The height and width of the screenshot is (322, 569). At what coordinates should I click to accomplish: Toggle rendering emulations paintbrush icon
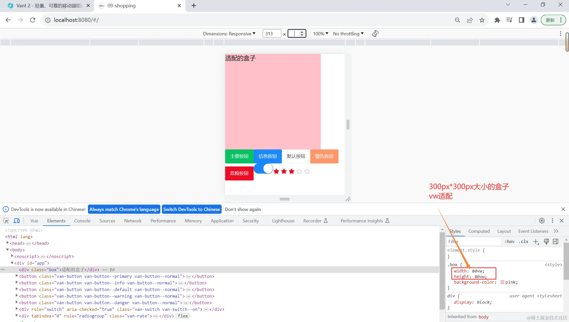[x=546, y=241]
